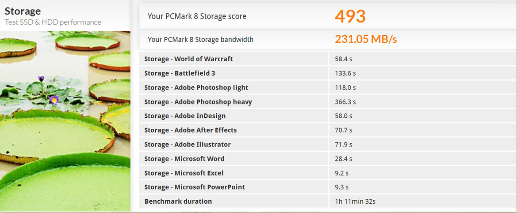Screen dimensions: 517x213
Task: Select the Storage bandwidth 231.05 MB/s value
Action: (366, 39)
